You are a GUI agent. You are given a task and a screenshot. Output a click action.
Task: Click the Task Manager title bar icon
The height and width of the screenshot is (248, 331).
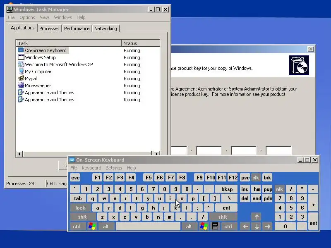coord(10,9)
